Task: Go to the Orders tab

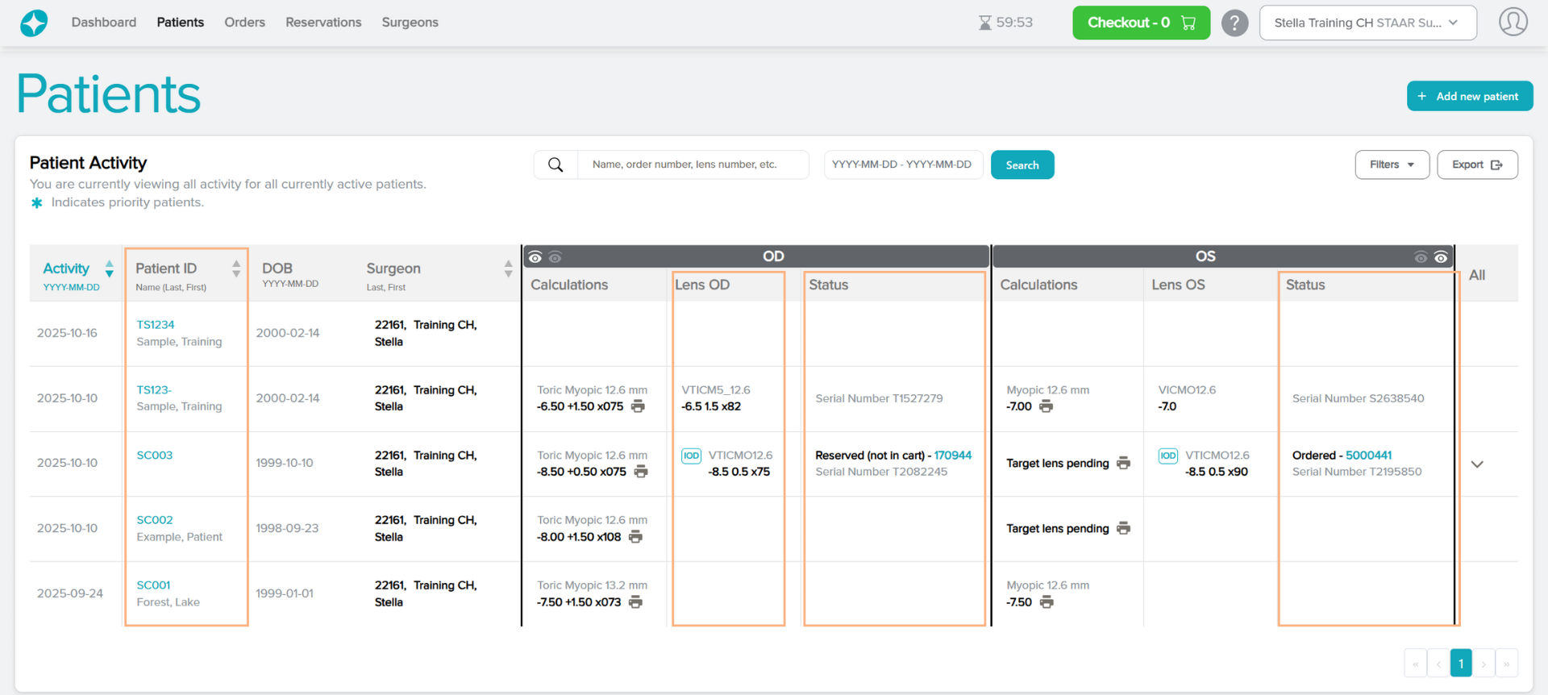Action: click(244, 23)
